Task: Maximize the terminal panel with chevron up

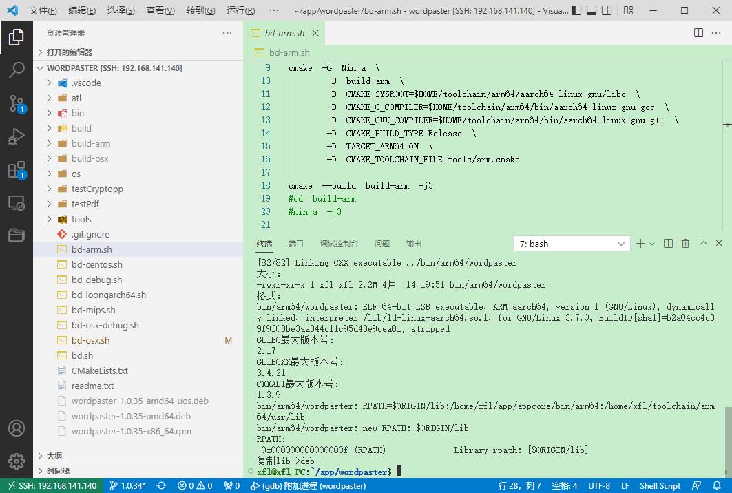Action: click(704, 244)
